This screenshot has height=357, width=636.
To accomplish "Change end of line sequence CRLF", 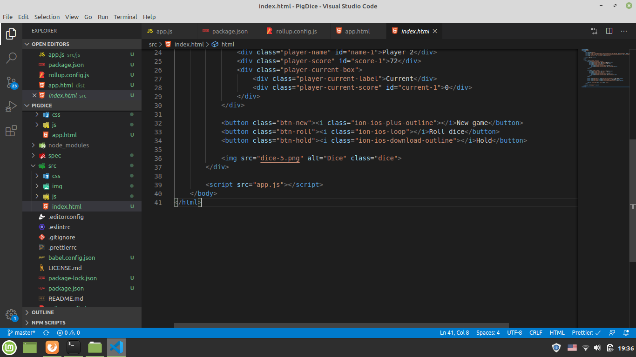I will pos(536,333).
